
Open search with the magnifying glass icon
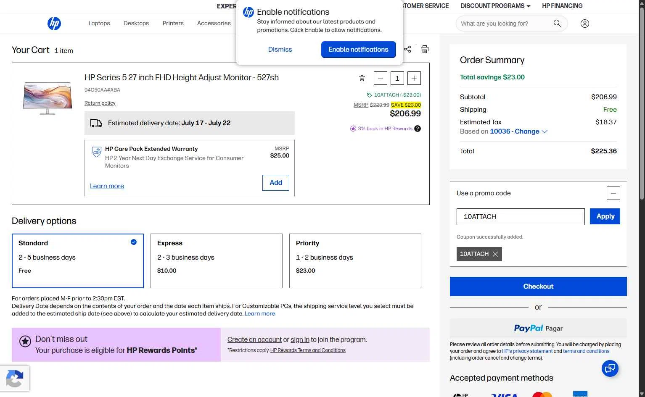point(557,24)
